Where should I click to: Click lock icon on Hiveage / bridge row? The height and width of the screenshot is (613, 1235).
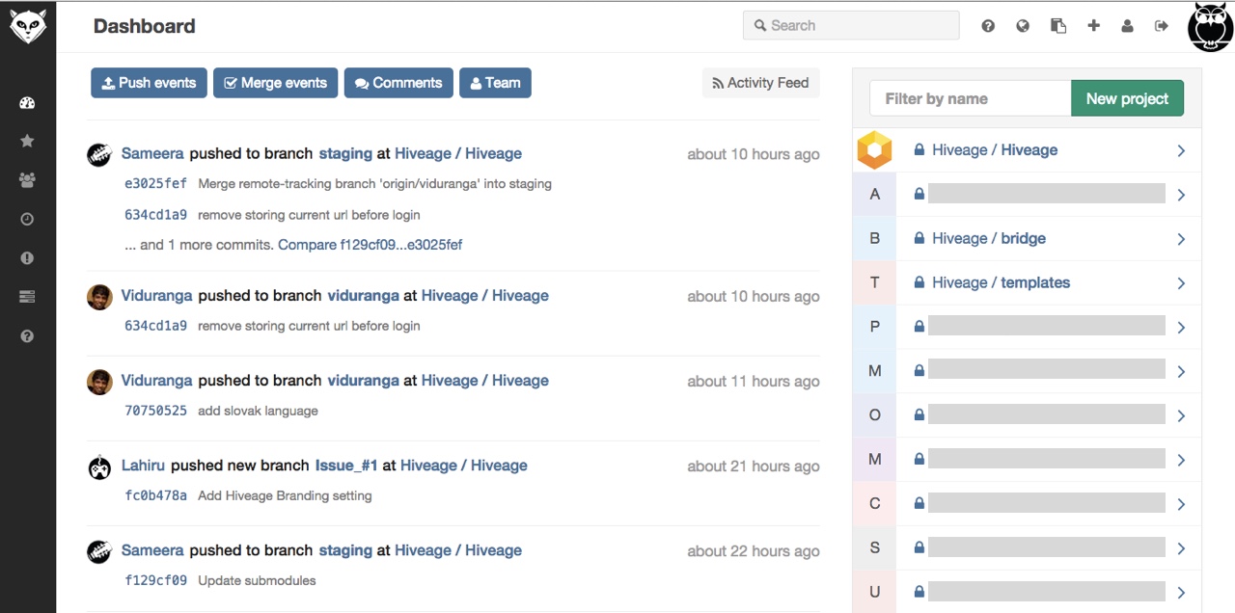click(x=919, y=238)
